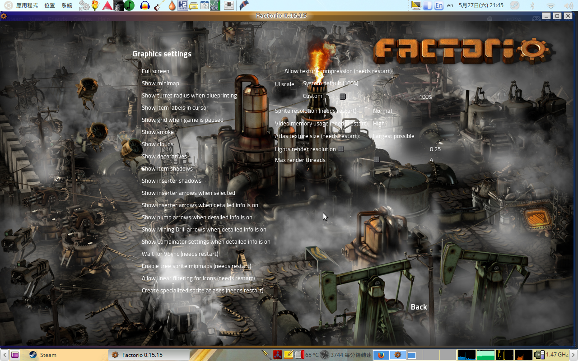Toggle Show turret radius when blueprinting
The height and width of the screenshot is (361, 578).
click(x=189, y=96)
